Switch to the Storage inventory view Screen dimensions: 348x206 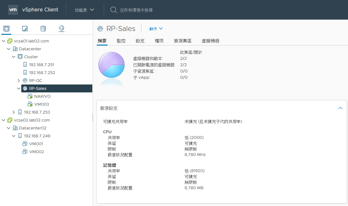pyautogui.click(x=43, y=28)
